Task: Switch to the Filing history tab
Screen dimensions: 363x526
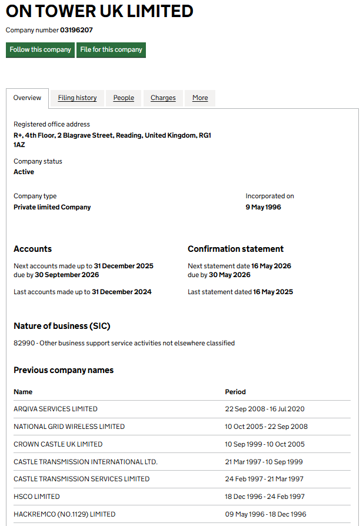Action: point(77,98)
